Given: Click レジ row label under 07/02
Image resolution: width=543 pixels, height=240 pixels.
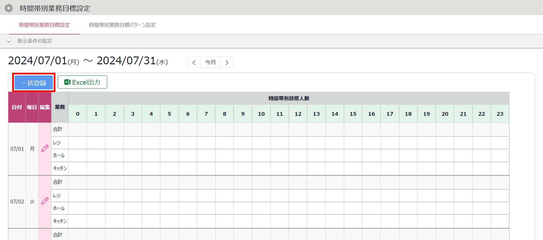Looking at the screenshot, I should (x=57, y=195).
